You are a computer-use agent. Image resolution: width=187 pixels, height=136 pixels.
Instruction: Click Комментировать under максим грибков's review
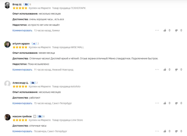click(x=22, y=131)
